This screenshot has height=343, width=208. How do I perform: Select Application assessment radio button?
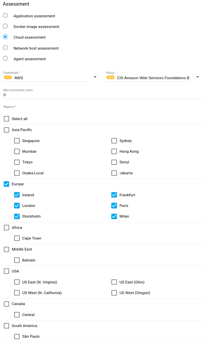tap(5, 16)
